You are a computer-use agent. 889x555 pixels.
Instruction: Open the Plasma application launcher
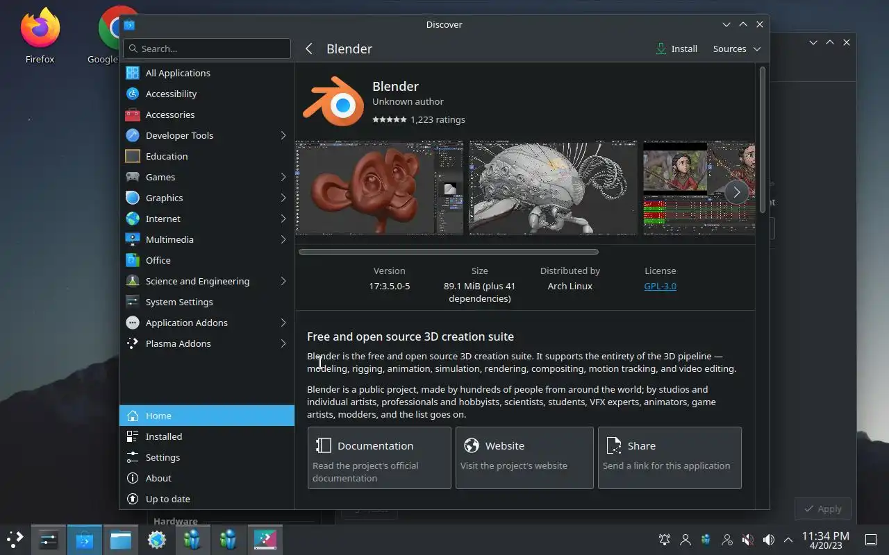click(x=15, y=539)
